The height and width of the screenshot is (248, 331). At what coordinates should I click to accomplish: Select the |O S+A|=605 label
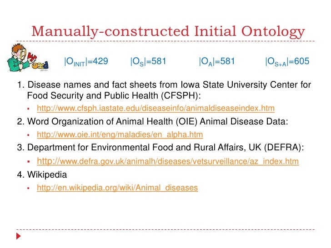[x=287, y=62]
